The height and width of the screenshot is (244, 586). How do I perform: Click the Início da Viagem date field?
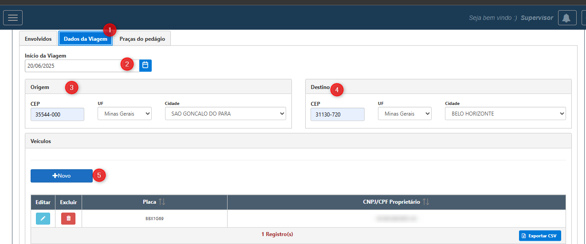(73, 66)
